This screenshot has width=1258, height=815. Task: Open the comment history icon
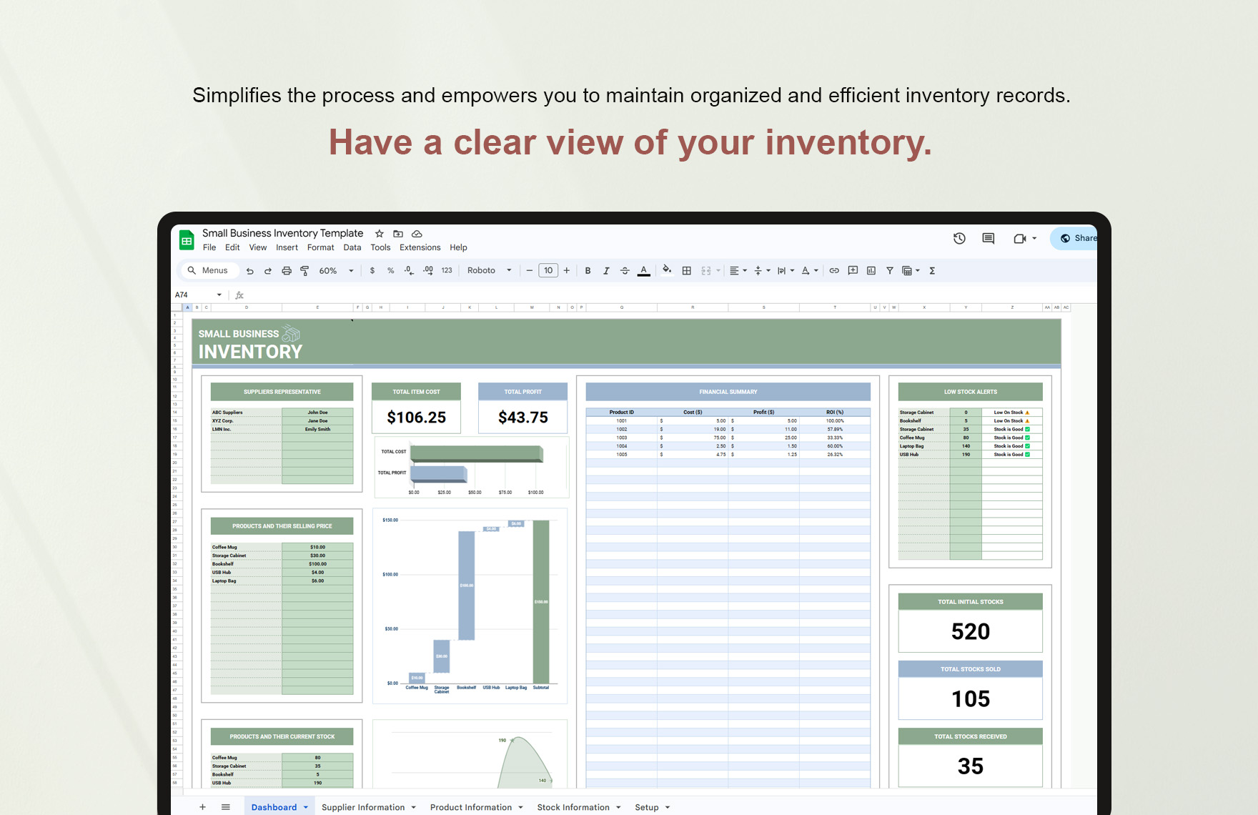(988, 238)
